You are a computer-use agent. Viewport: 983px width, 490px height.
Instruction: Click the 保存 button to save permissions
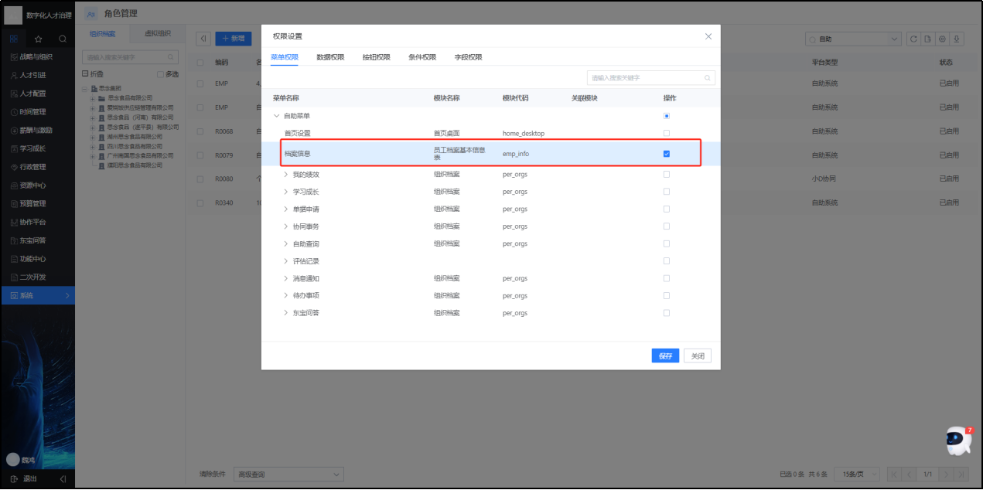pos(665,356)
